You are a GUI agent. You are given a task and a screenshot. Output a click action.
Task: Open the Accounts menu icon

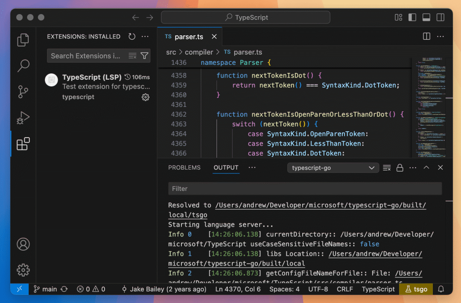pos(23,244)
